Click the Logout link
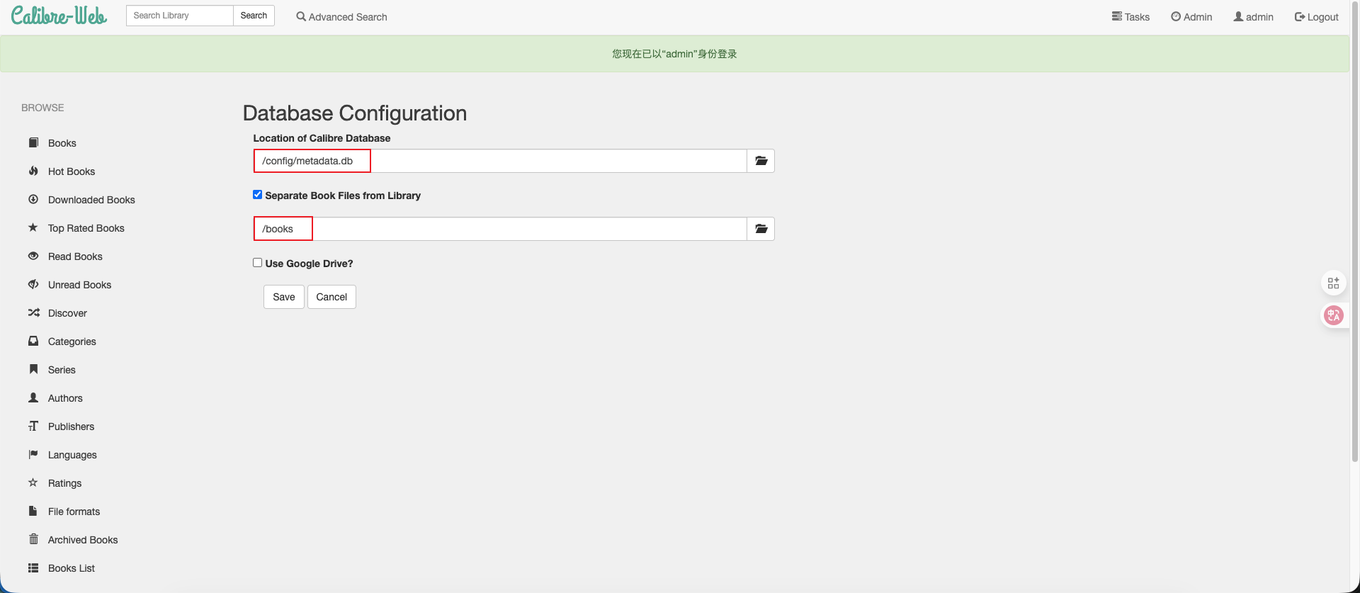 [x=1316, y=17]
